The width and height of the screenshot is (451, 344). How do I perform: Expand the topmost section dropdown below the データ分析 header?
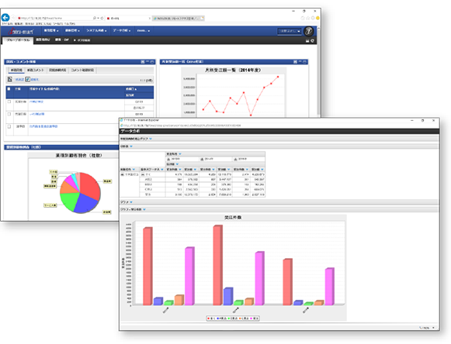point(151,139)
